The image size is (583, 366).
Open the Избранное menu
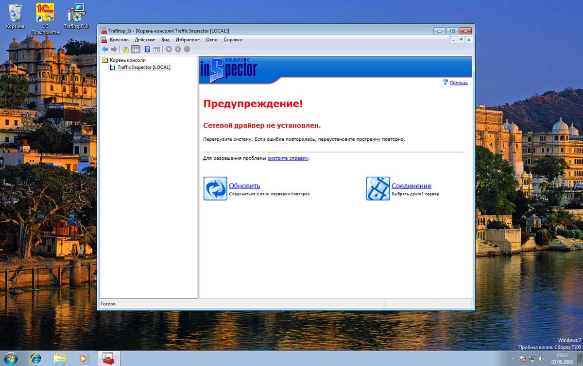188,40
